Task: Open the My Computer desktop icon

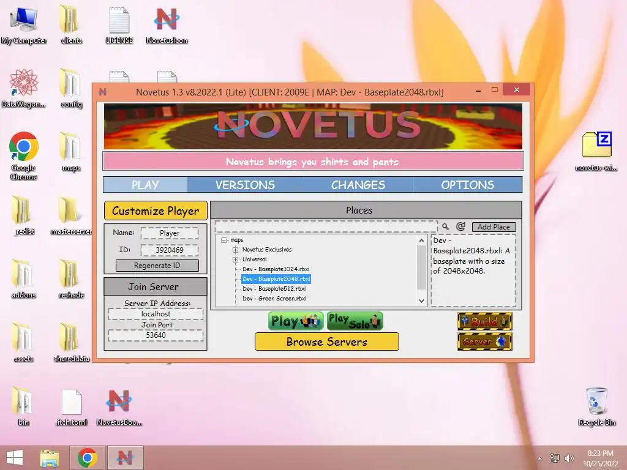Action: (x=24, y=24)
